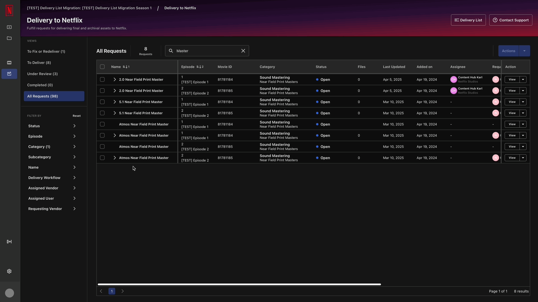The image size is (538, 302).
Task: Click Content Hub Karl avatar in second row
Action: (x=453, y=91)
